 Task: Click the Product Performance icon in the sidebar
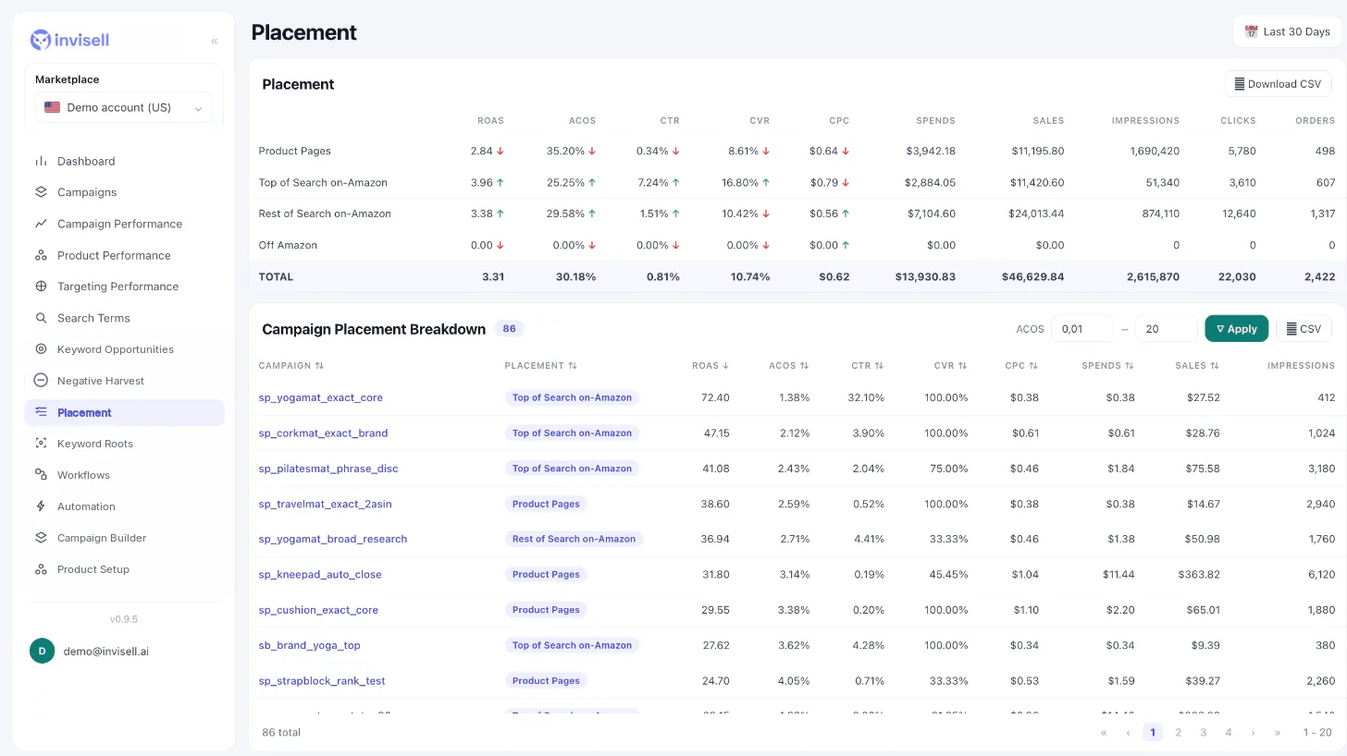coord(41,255)
